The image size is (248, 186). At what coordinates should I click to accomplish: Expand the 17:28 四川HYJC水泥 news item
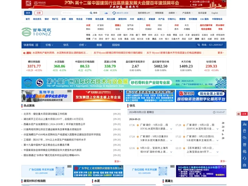pyautogui.click(x=217, y=129)
